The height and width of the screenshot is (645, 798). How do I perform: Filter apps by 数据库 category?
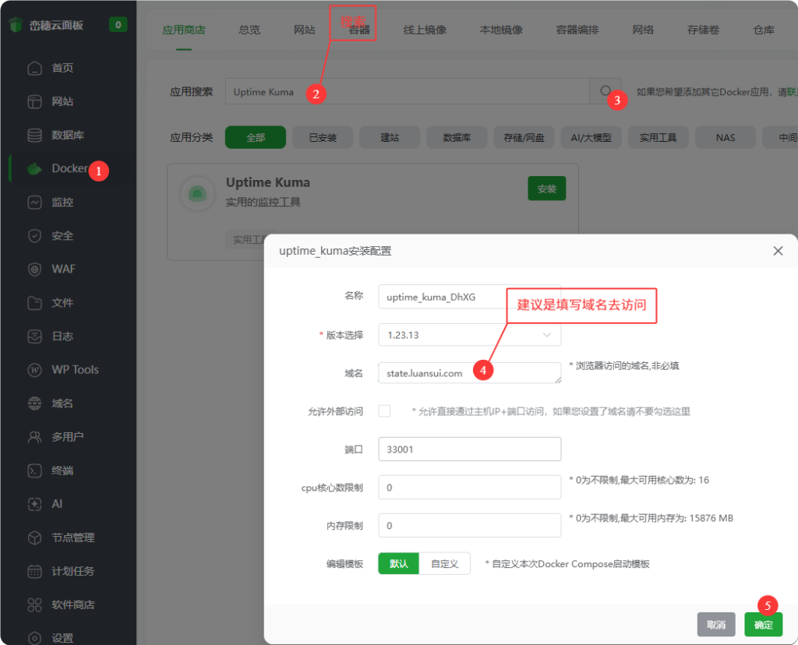click(457, 137)
